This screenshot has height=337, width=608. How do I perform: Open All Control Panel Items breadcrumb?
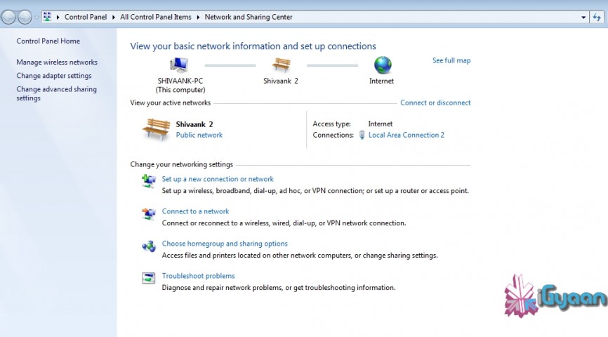[x=157, y=17]
